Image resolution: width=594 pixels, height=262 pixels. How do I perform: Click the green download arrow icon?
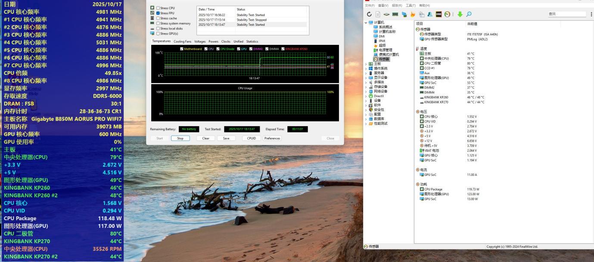pyautogui.click(x=460, y=14)
